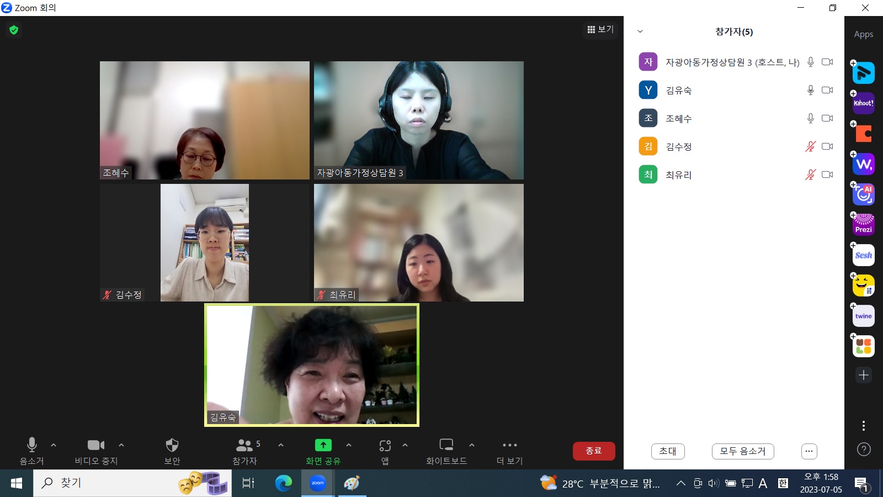This screenshot has height=497, width=883.
Task: Click the 모두 음소거 button
Action: tap(743, 451)
